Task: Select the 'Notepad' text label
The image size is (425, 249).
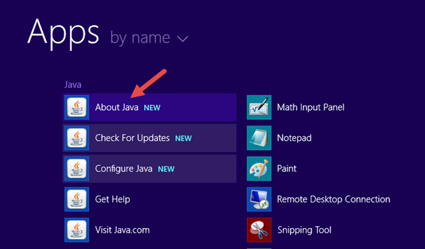Action: tap(294, 138)
